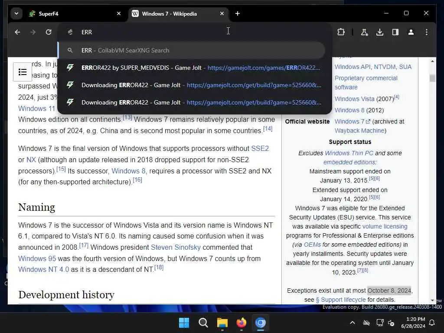Toggle the Wikipedia table of contents button
Screen dimensions: 444x333
point(23,72)
